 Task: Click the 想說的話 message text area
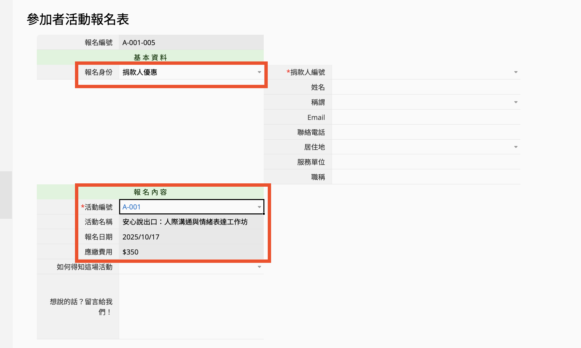(191, 307)
